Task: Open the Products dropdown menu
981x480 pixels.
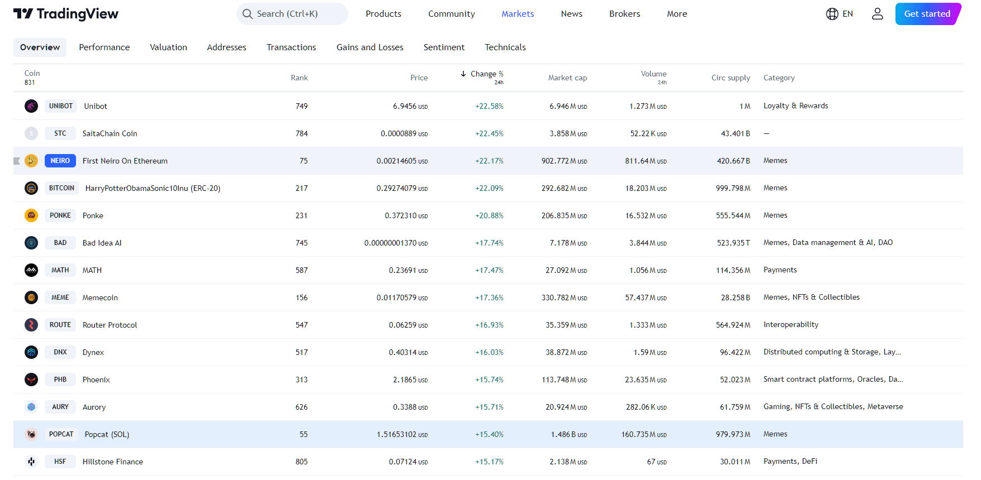Action: 383,14
